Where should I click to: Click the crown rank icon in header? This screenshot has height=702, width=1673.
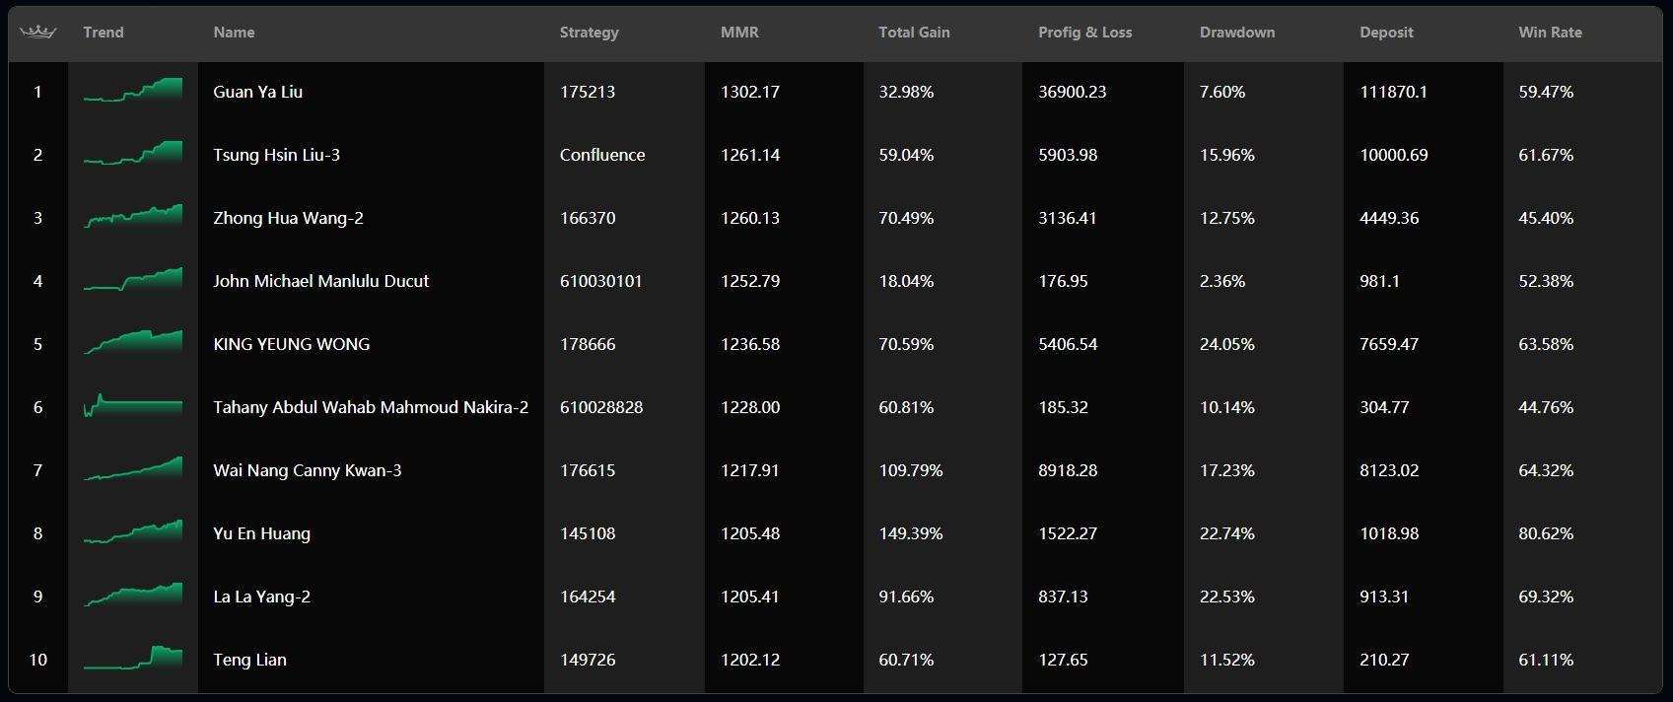pyautogui.click(x=38, y=33)
